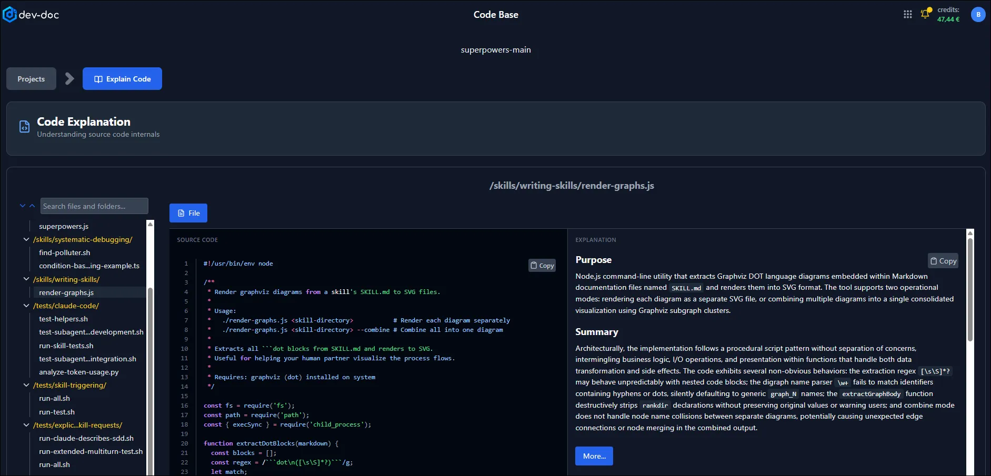
Task: Open the apps grid menu
Action: point(908,15)
